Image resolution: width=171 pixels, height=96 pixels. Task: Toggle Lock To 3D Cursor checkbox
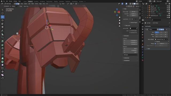click(x=130, y=31)
